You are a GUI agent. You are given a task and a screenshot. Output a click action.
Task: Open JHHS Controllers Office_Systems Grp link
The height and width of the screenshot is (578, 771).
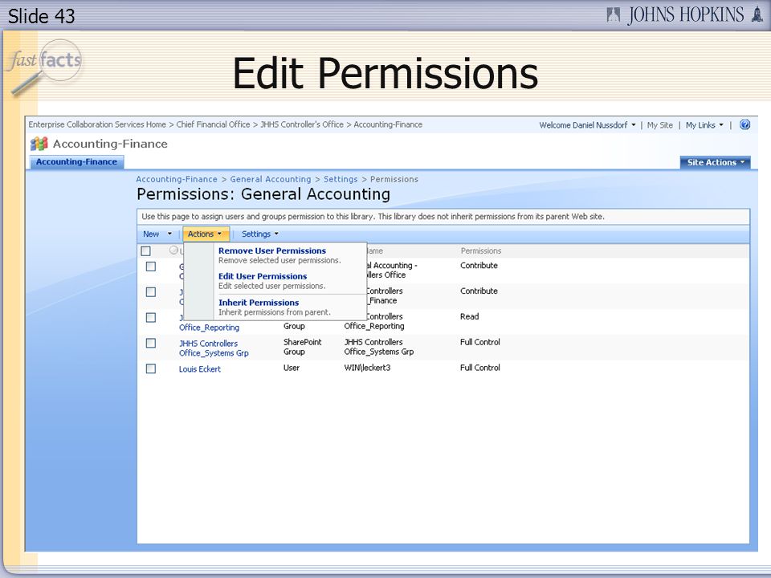click(x=214, y=348)
